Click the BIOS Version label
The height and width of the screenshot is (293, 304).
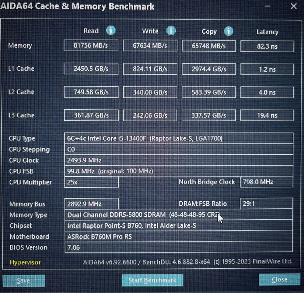[x=29, y=247]
